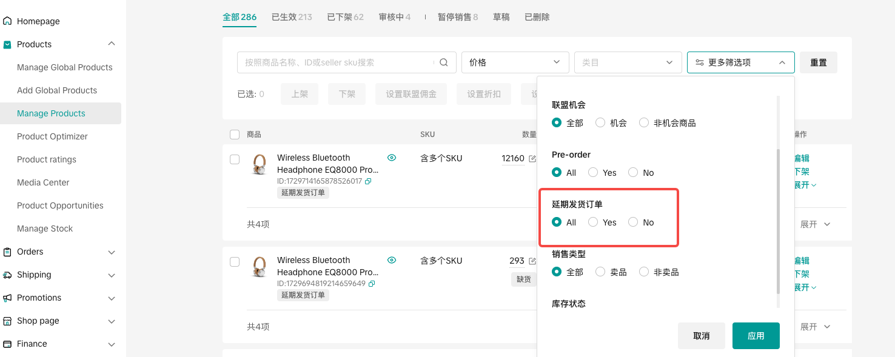
Task: Click the edit quantity icon beside 12160
Action: point(532,159)
